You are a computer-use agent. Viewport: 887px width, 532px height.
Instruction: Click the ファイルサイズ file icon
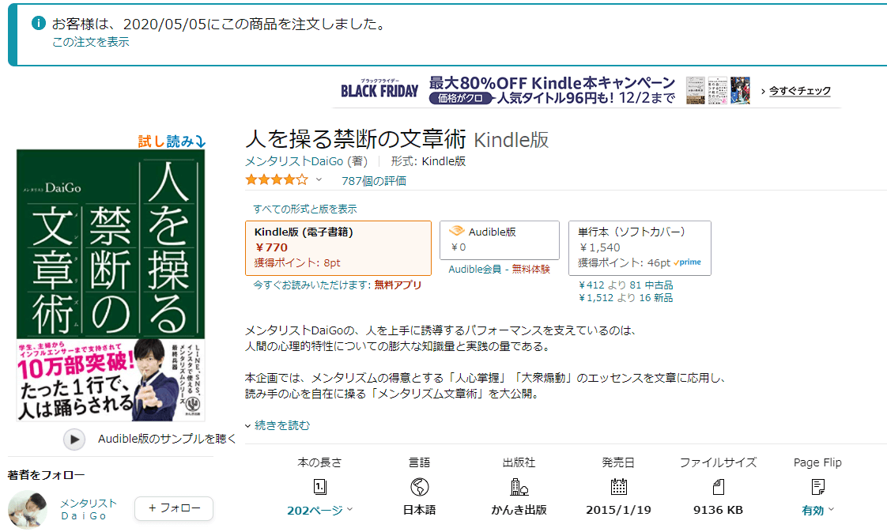(719, 487)
